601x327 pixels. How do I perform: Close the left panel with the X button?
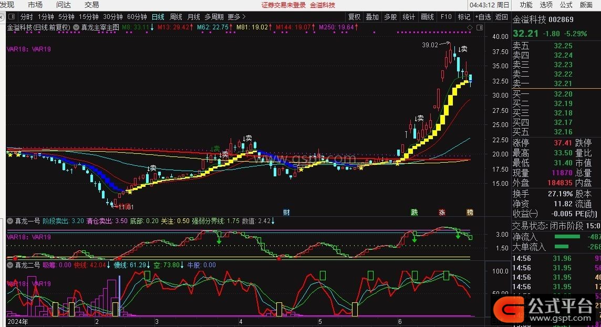[x=2, y=17]
